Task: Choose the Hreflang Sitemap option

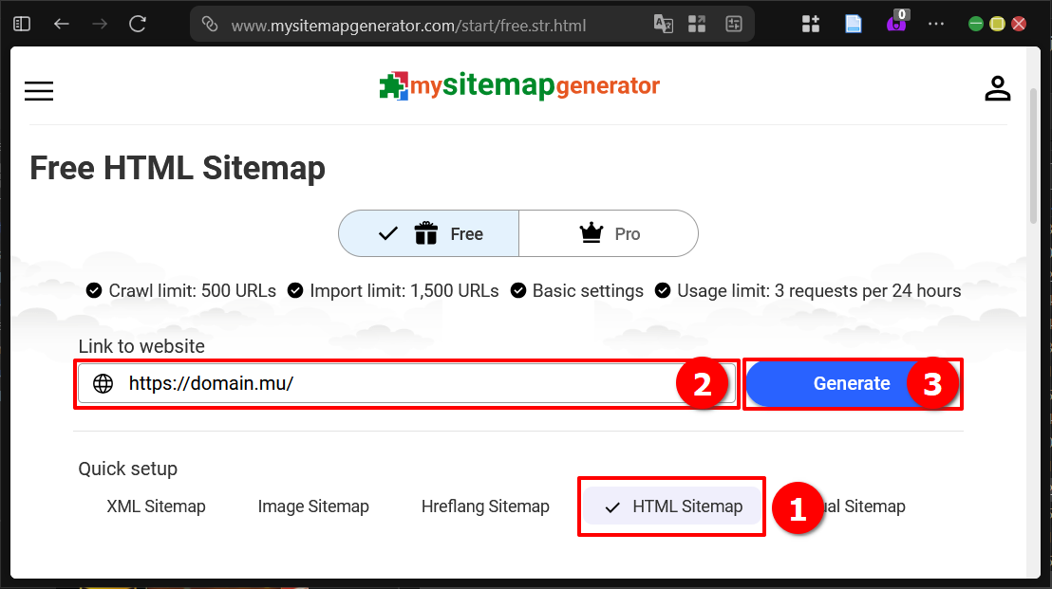Action: [x=485, y=506]
